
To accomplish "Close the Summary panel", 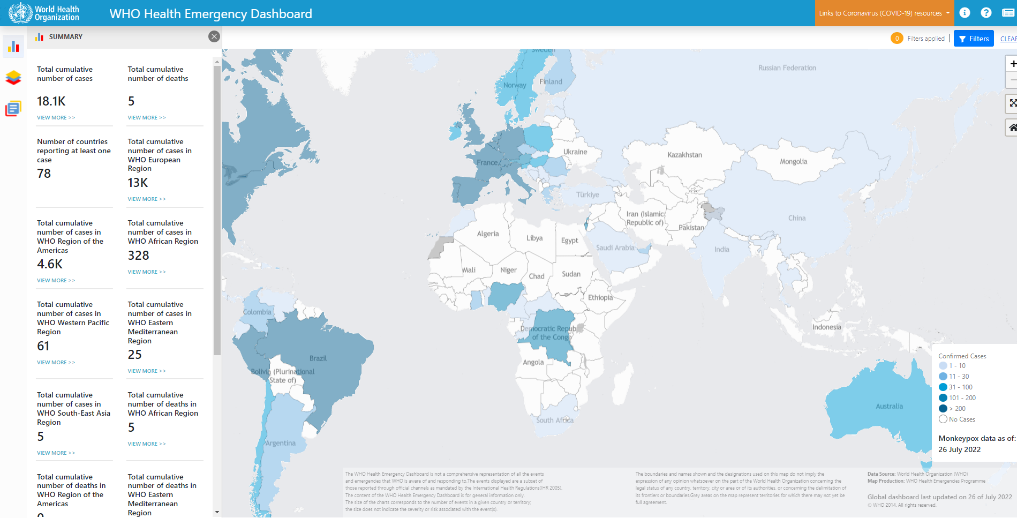I will point(214,36).
